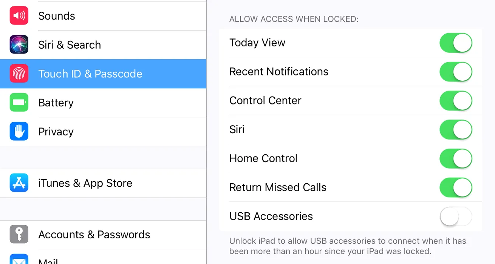Disable Siri access when locked
Image resolution: width=495 pixels, height=264 pixels.
[x=456, y=129]
